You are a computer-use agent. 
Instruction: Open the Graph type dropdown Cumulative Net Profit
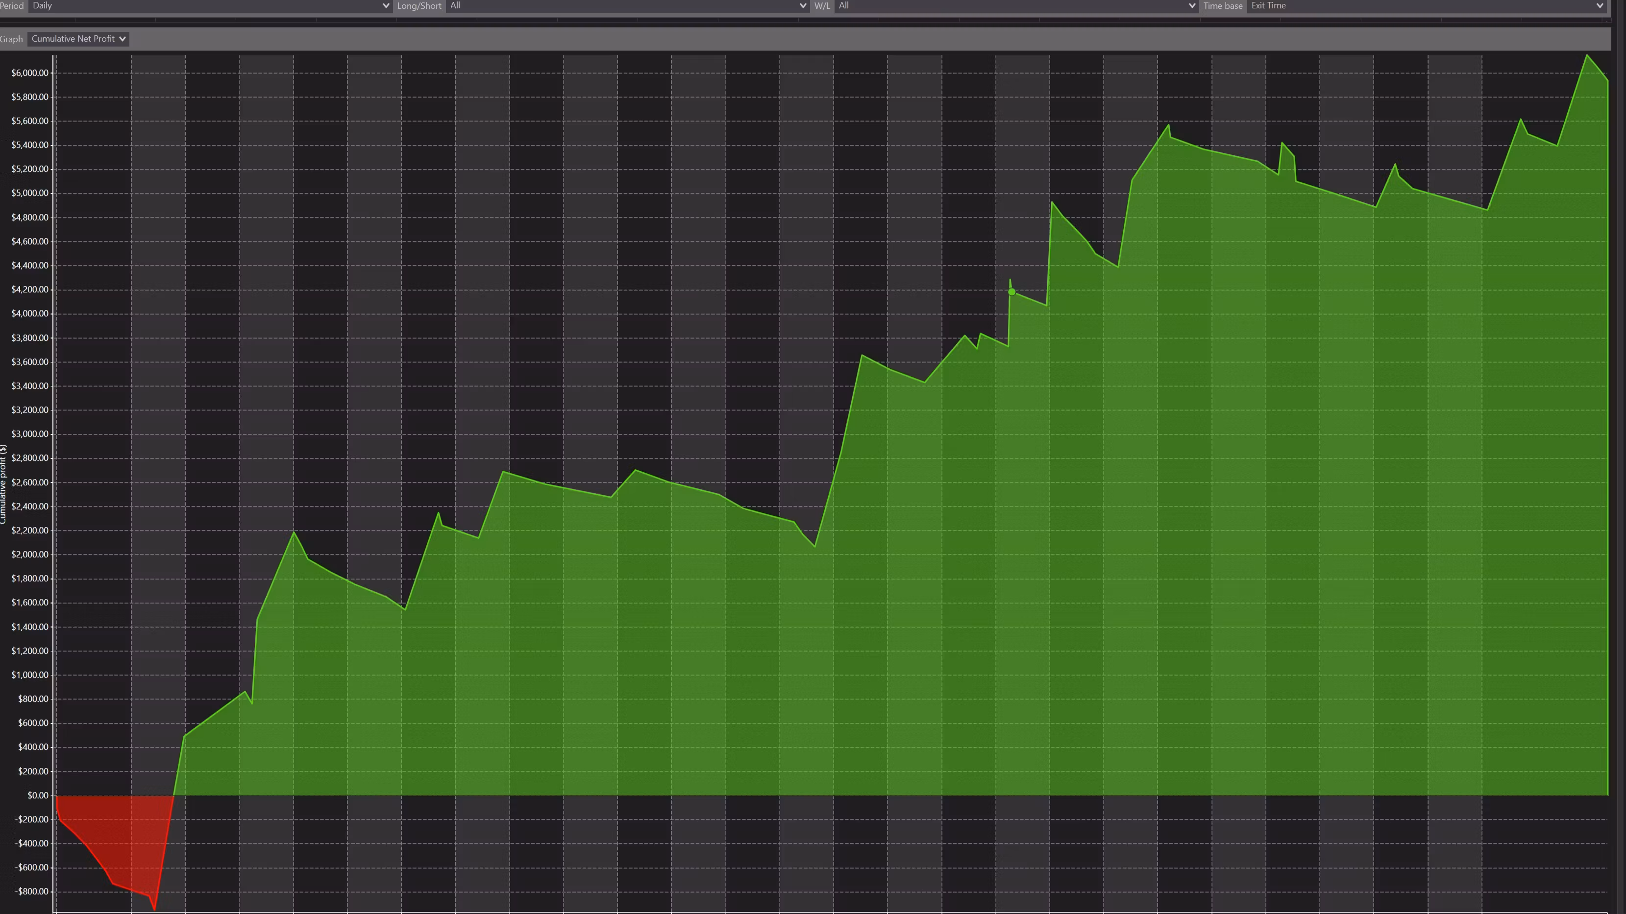pyautogui.click(x=78, y=39)
